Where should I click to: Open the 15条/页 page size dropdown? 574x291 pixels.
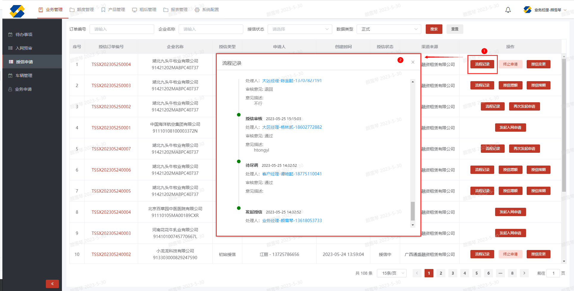391,273
